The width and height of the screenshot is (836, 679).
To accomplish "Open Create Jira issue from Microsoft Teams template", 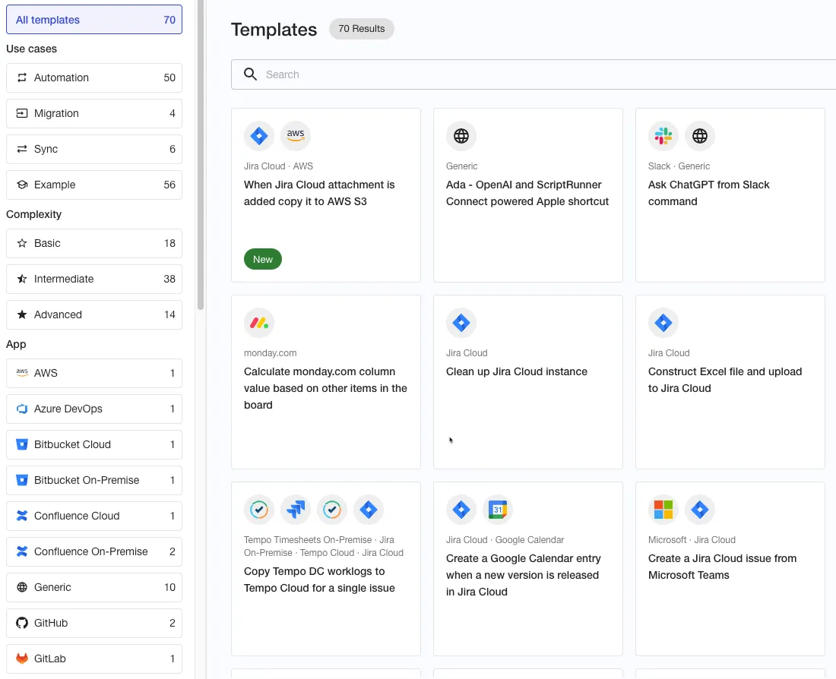I will coord(730,569).
